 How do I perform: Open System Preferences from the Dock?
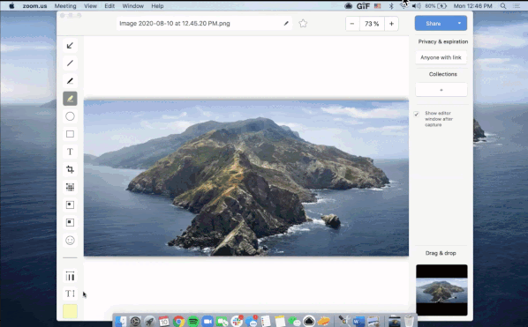click(135, 322)
